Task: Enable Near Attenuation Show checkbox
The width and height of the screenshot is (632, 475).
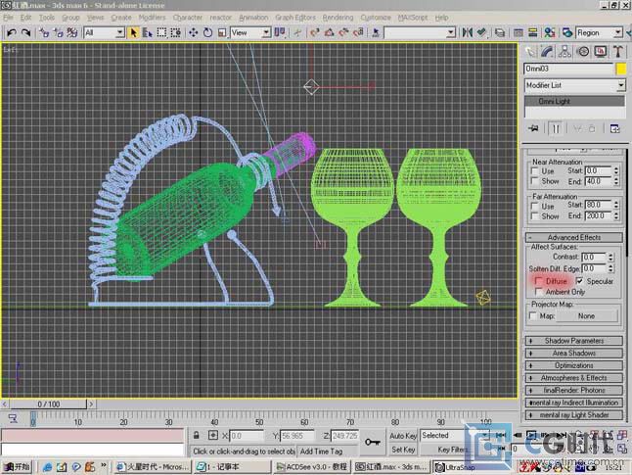Action: tap(535, 181)
